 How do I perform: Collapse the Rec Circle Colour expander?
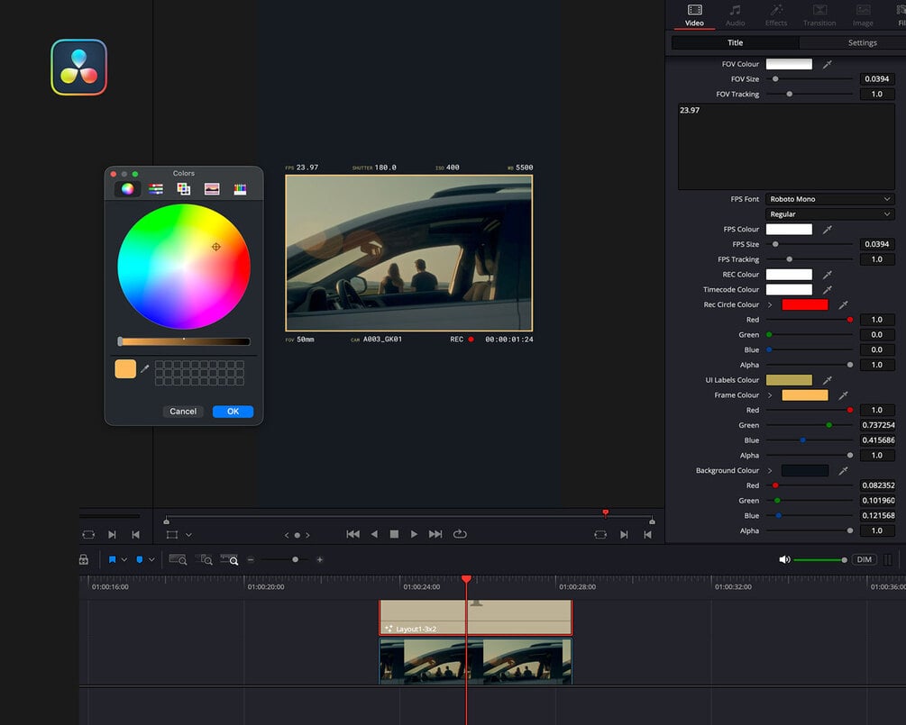tap(770, 304)
